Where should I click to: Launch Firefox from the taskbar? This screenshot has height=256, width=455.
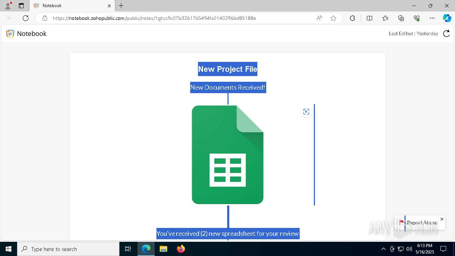181,249
